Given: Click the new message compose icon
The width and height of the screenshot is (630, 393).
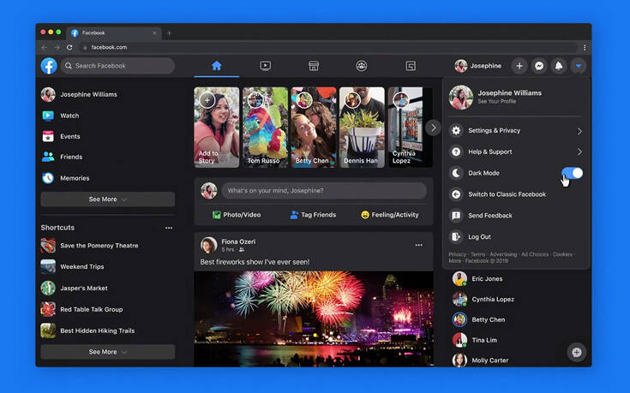Looking at the screenshot, I should tap(577, 352).
